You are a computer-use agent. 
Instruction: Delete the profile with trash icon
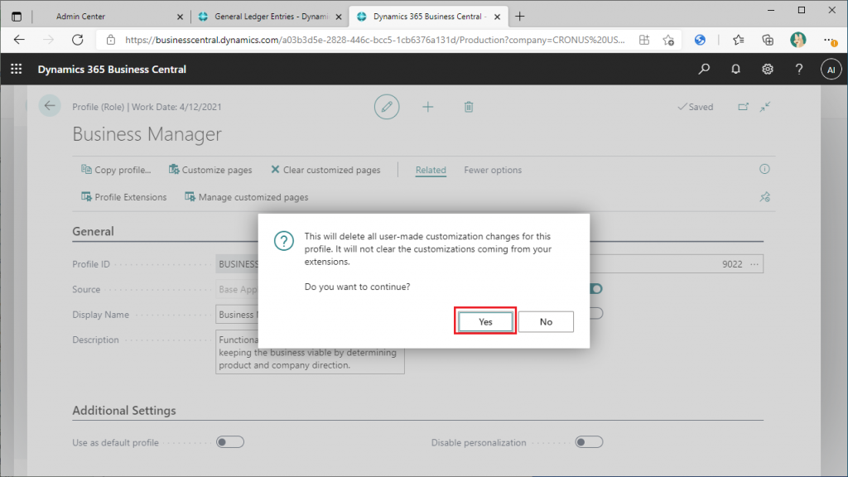point(469,107)
